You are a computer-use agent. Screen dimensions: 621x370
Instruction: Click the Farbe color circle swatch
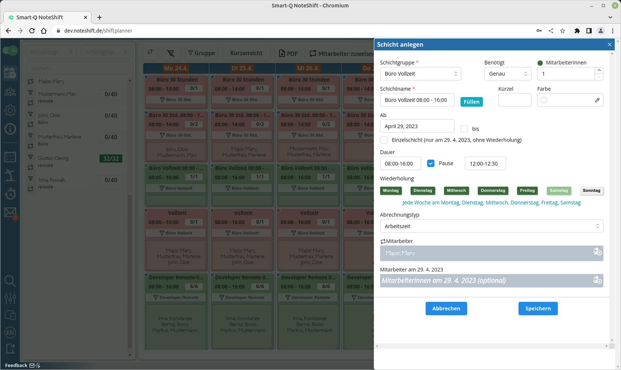544,100
